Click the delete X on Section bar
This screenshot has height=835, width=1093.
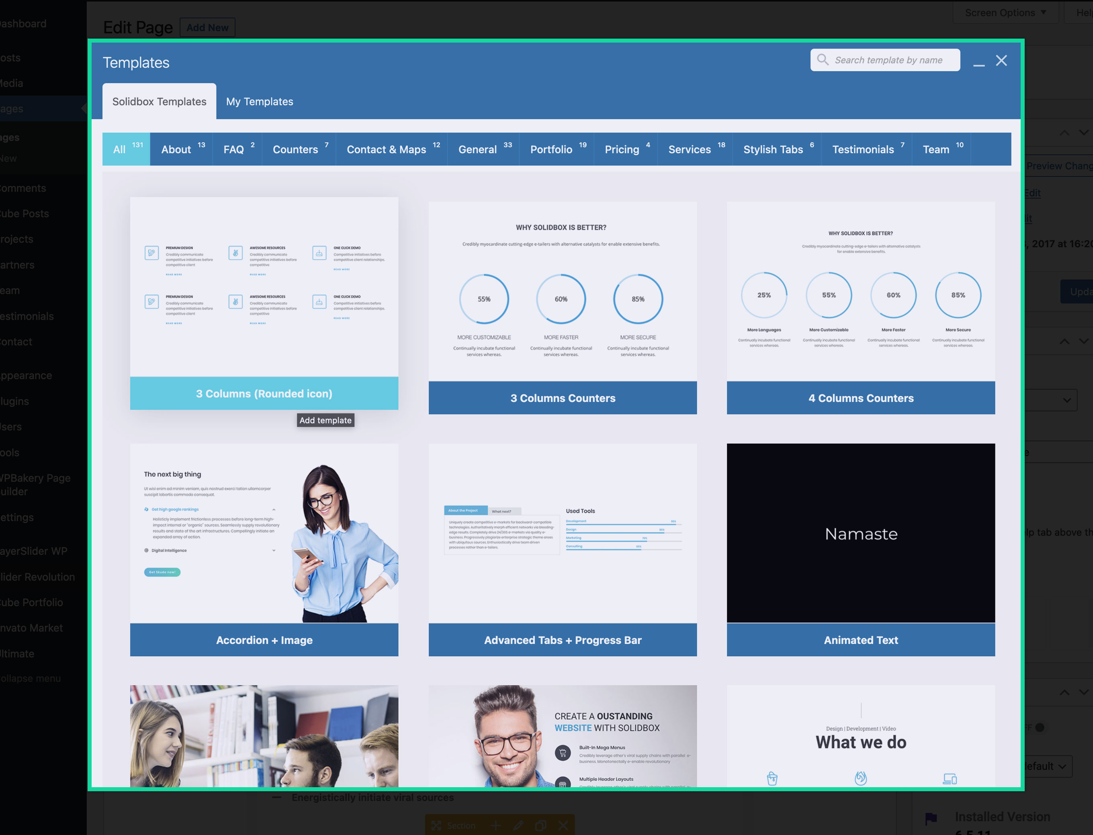(x=563, y=825)
